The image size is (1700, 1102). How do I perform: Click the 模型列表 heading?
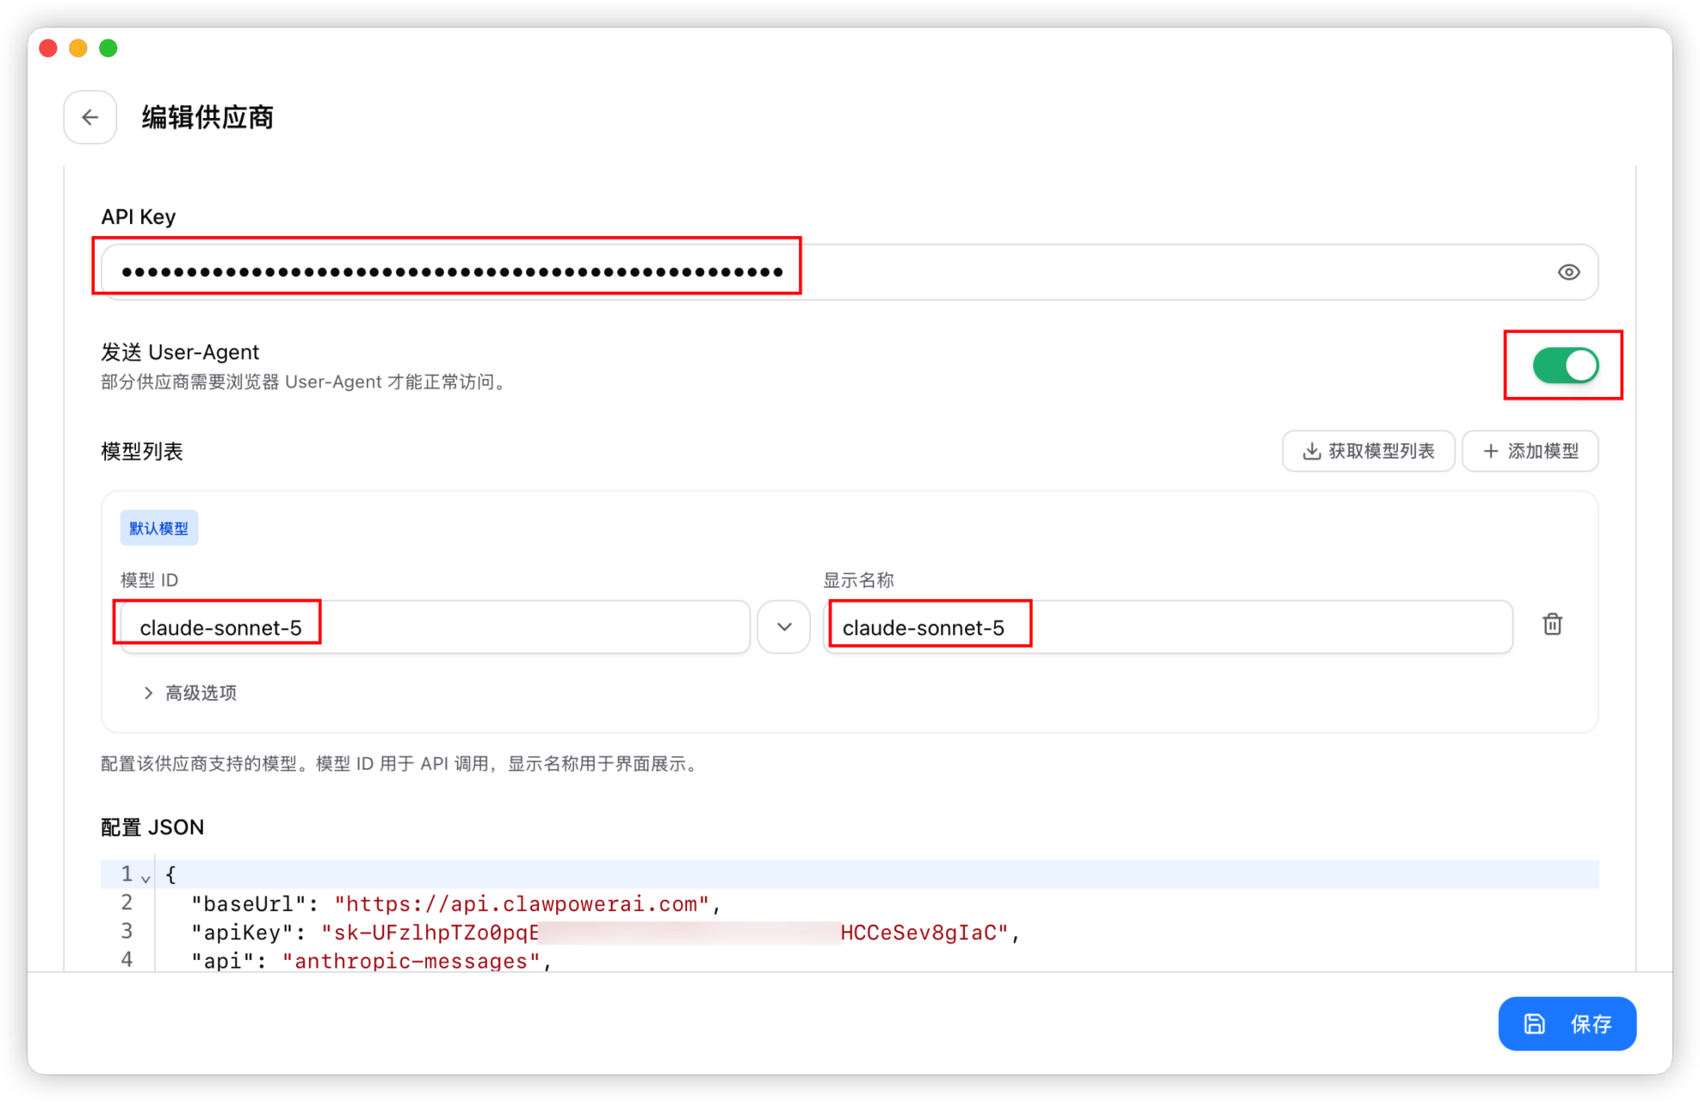pos(142,451)
